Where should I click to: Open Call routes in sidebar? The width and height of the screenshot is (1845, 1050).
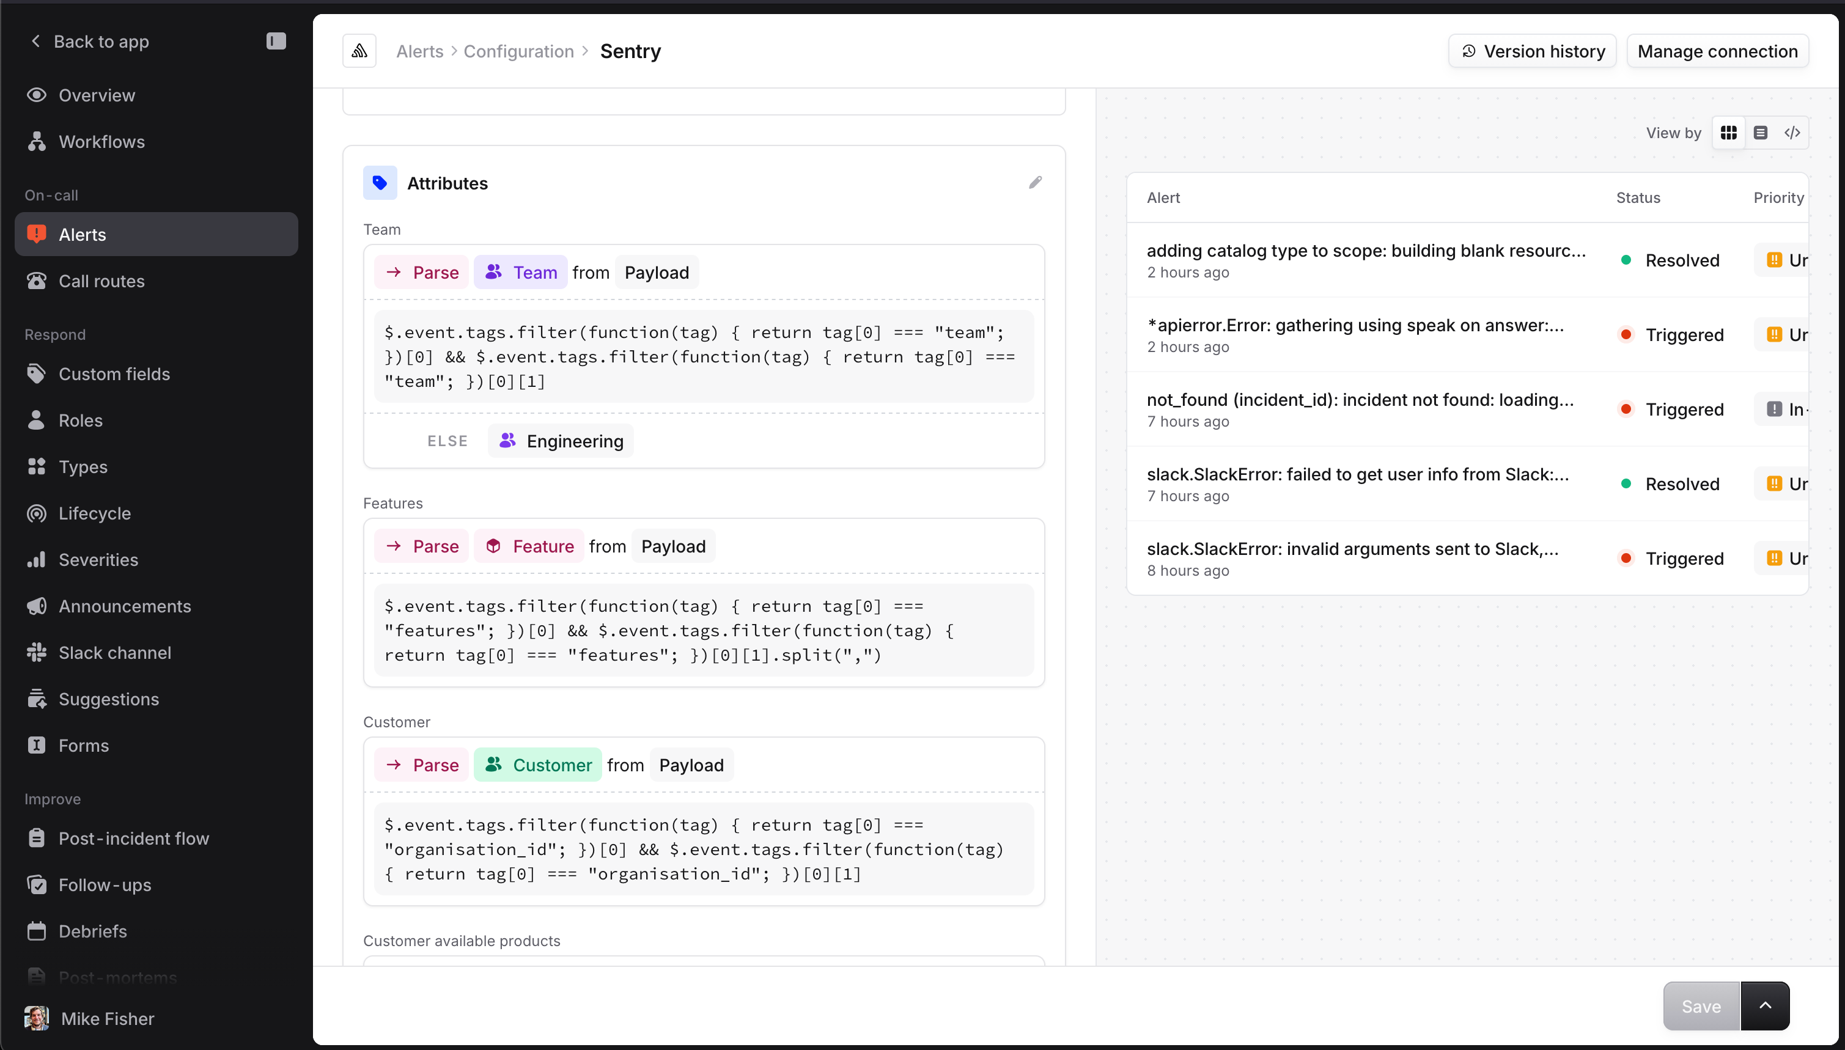click(x=101, y=281)
